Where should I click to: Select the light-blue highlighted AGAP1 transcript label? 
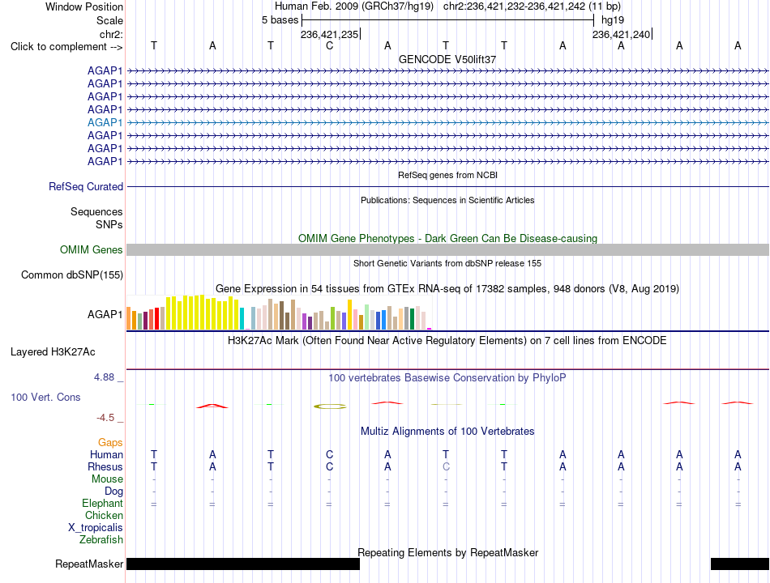(x=105, y=122)
